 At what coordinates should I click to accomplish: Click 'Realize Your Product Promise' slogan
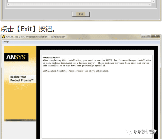[x=22, y=79]
